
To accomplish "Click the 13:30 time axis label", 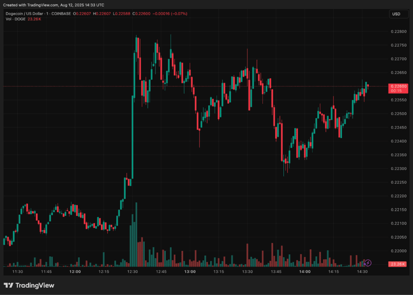I will pos(247,271).
